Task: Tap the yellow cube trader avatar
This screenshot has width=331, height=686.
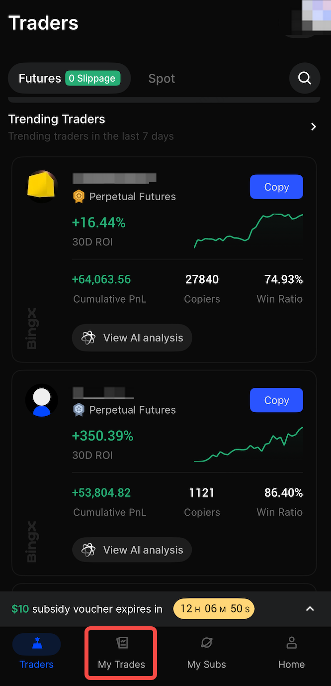Action: [42, 186]
